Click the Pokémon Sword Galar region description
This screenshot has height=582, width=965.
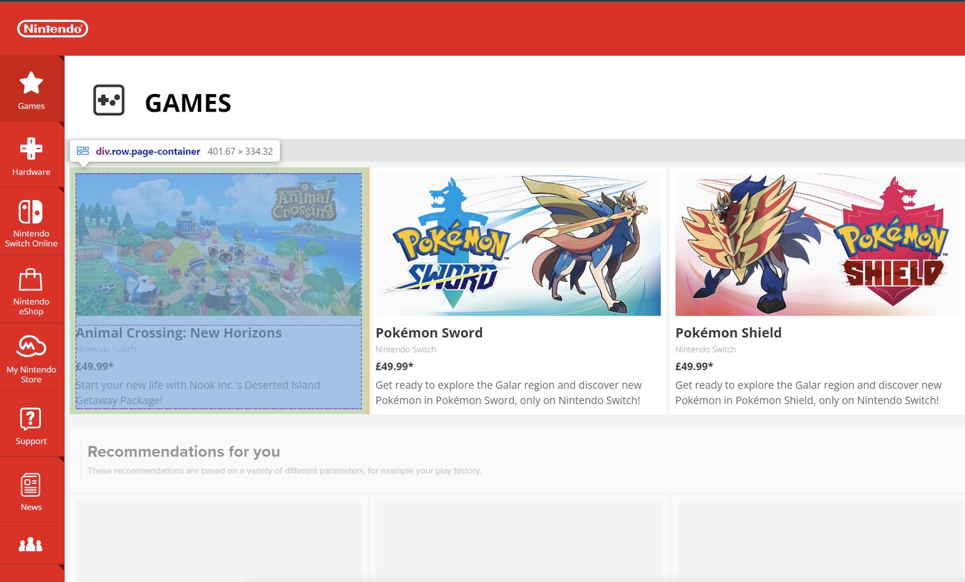[x=508, y=393]
